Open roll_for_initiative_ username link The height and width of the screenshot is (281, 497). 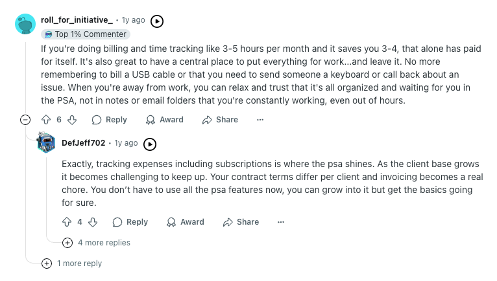pos(77,20)
